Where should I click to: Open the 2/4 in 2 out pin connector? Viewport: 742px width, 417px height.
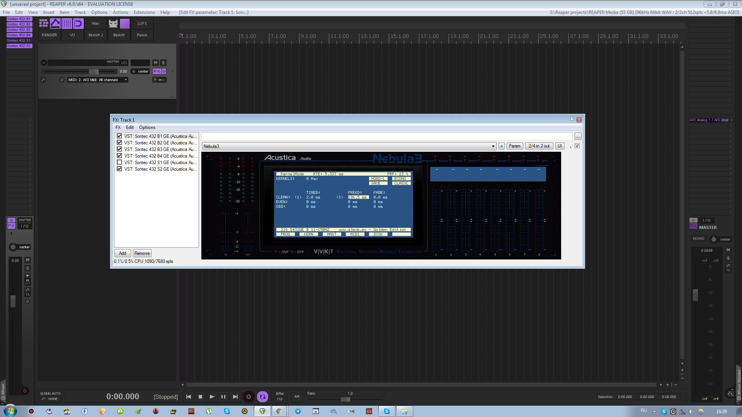(539, 146)
